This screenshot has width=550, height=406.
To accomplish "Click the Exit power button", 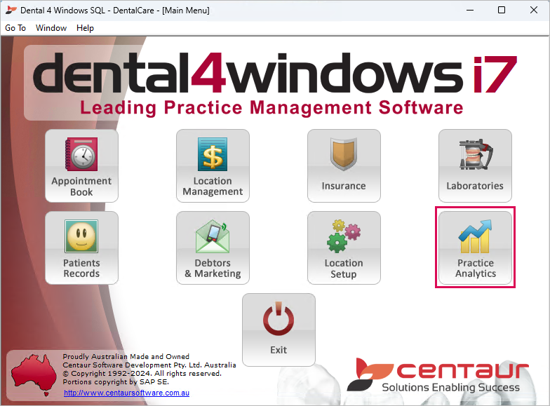I will 279,330.
